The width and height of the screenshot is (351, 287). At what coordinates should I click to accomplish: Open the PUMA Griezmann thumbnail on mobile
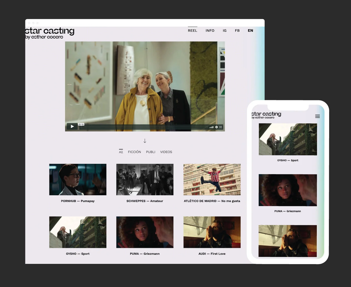(x=288, y=190)
